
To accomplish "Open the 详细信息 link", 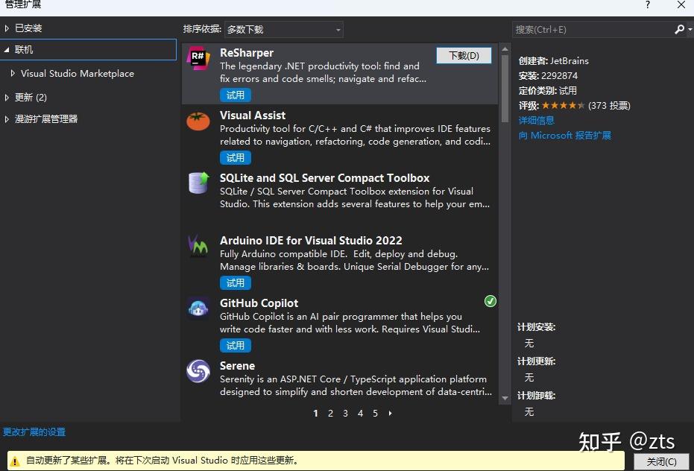I will point(536,120).
